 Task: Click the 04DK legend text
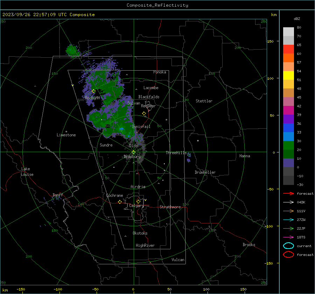point(301,202)
